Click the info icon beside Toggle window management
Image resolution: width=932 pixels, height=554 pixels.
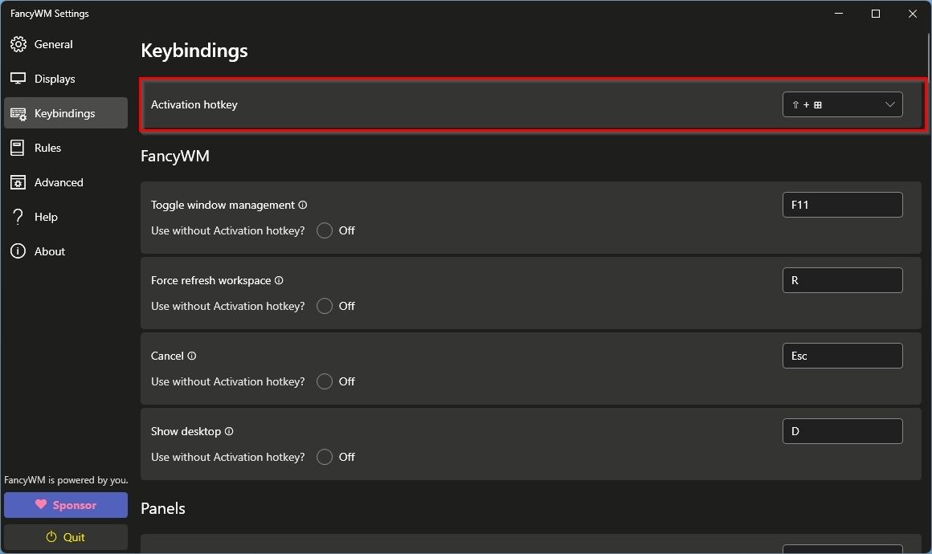(303, 205)
